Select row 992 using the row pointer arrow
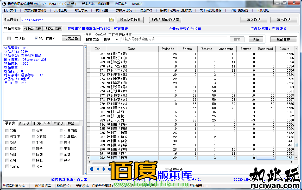 (89, 158)
